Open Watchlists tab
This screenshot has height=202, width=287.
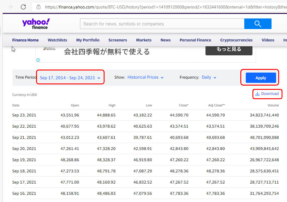pos(57,40)
